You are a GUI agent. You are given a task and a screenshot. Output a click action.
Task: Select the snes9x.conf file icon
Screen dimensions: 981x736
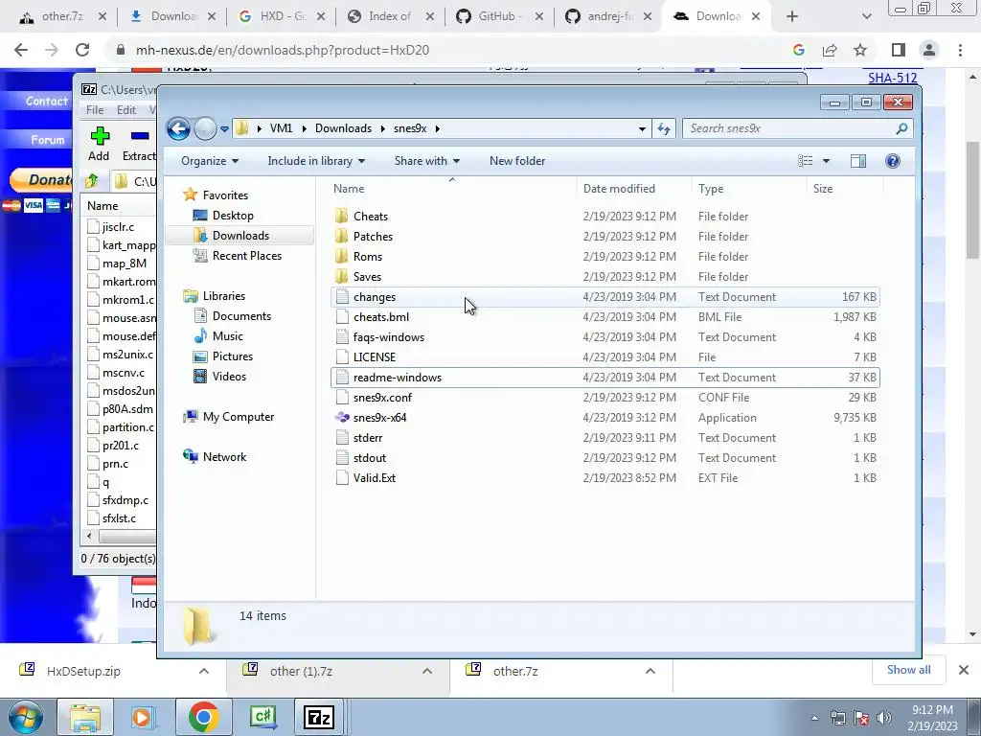click(x=342, y=398)
